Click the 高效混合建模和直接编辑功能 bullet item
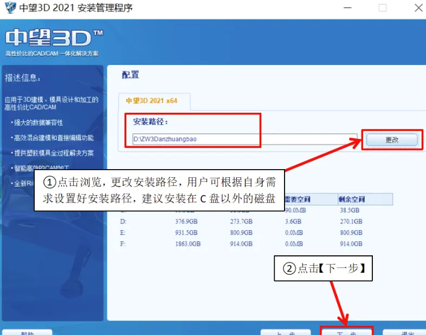The height and width of the screenshot is (335, 426). click(54, 138)
